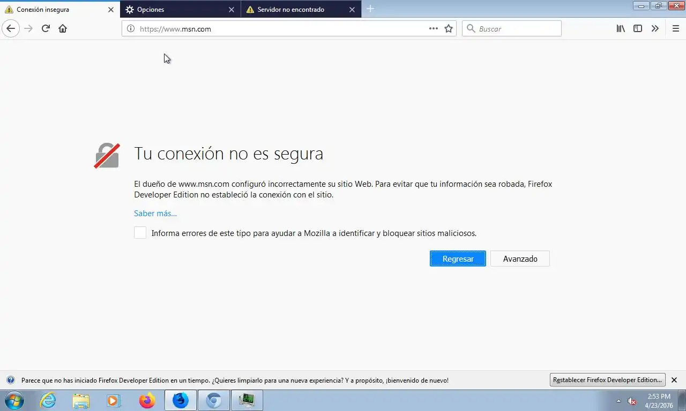Click the Avanzado button
Viewport: 686px width, 411px height.
tap(520, 258)
